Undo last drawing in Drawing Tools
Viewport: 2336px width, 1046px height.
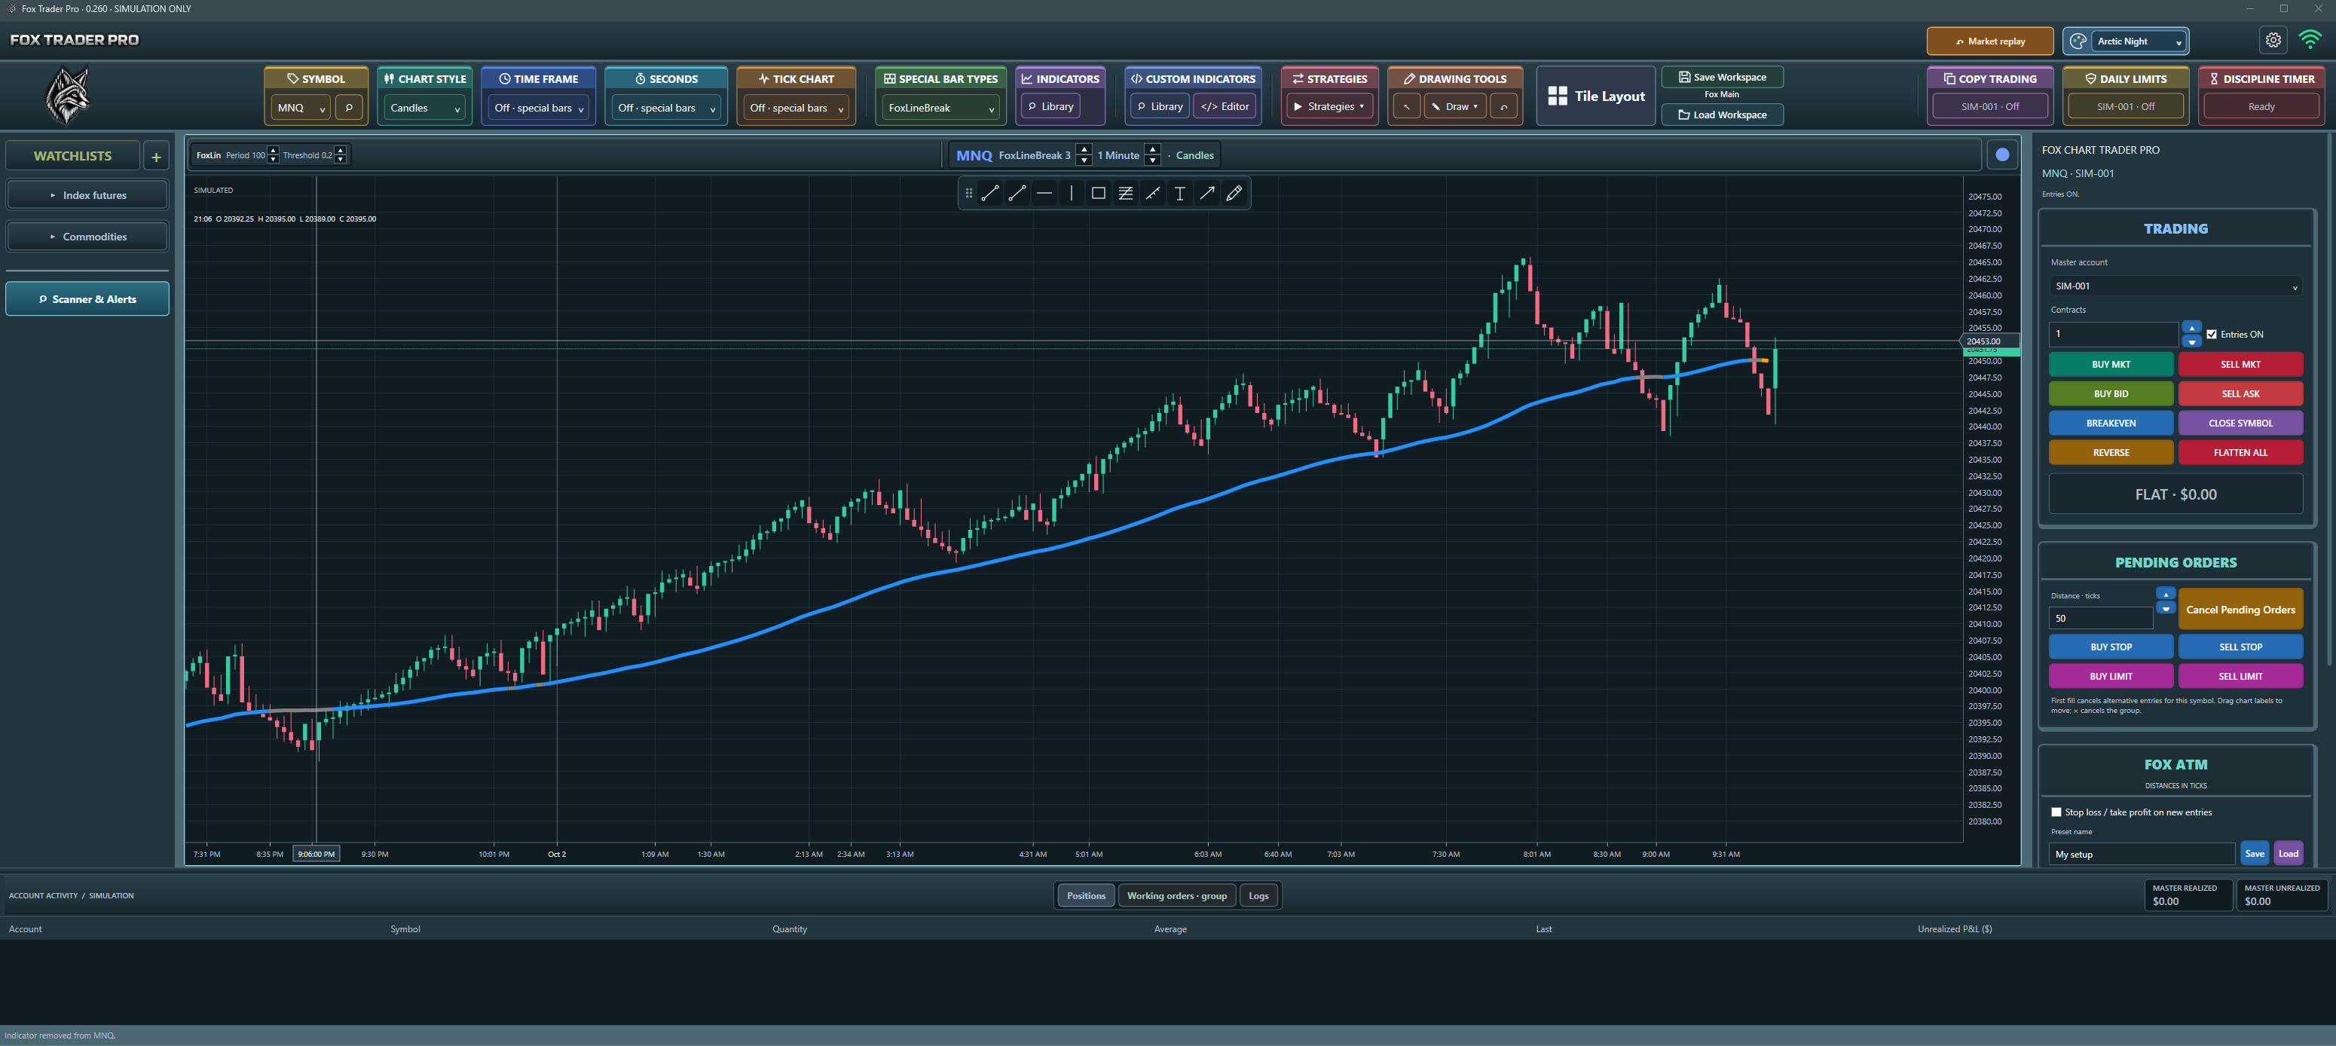(1503, 107)
